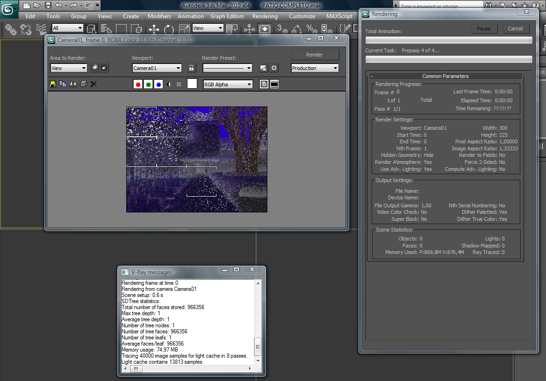
Task: Activate the Select and Move tool
Action: click(154, 28)
